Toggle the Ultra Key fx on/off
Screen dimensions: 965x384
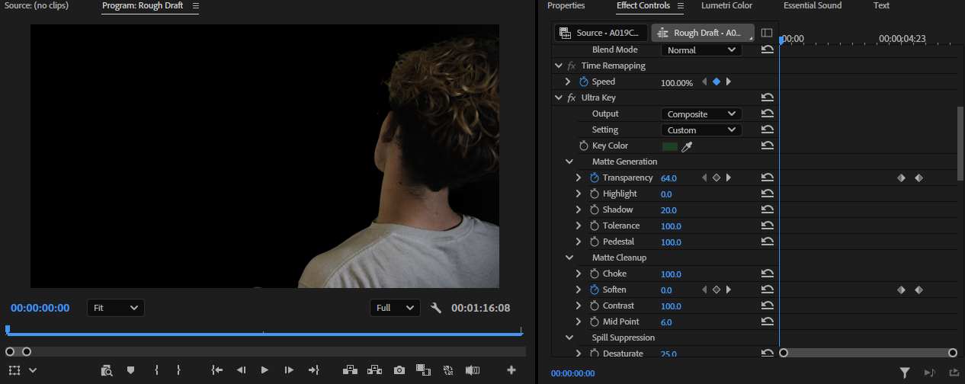tap(572, 98)
